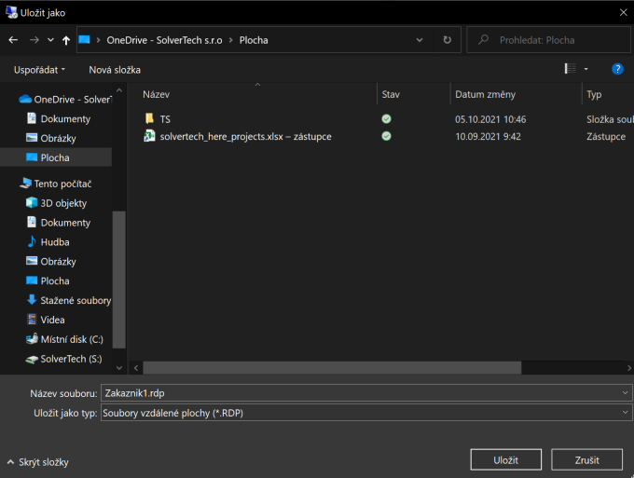
Task: Open Místní disk (C:)
Action: click(x=72, y=339)
